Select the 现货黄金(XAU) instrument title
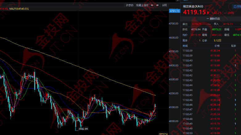The width and height of the screenshot is (241, 135). [193, 6]
